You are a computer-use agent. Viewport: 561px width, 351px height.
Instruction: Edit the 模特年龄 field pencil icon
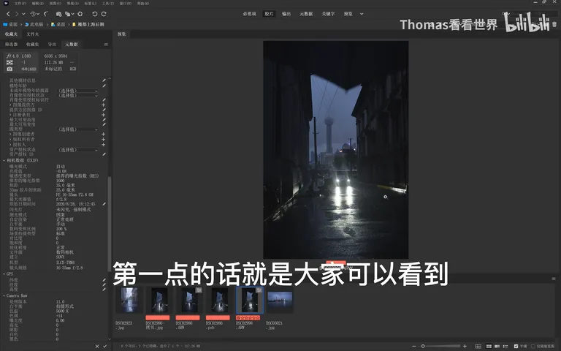pyautogui.click(x=104, y=86)
